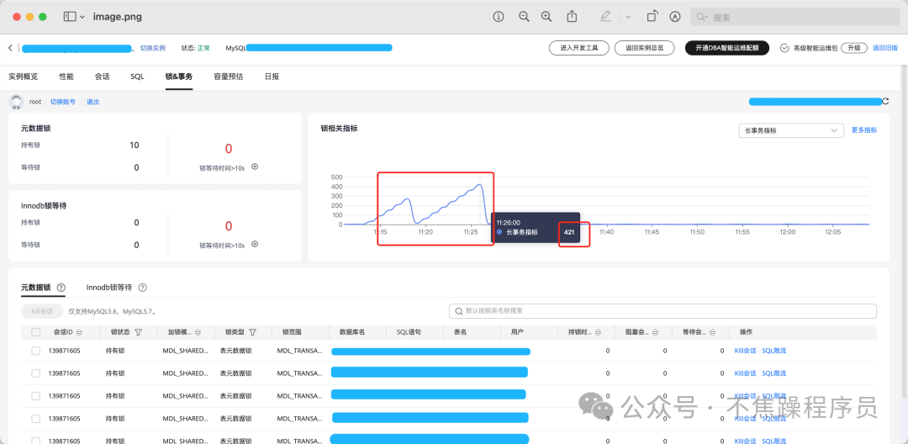Click the refresh icon beside the time range
Screen dimensions: 908x444
click(885, 102)
